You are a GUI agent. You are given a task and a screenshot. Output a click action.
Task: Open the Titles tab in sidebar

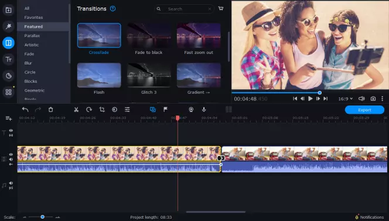tap(8, 59)
